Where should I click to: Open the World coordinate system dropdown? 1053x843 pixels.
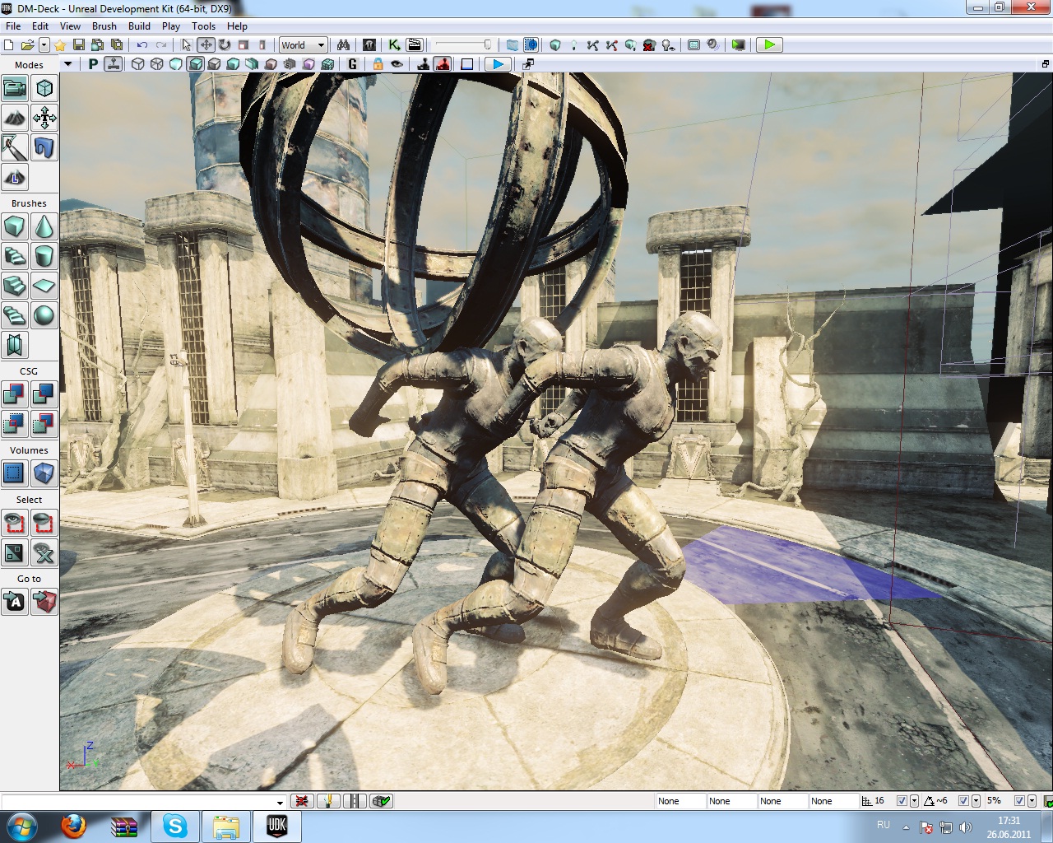coord(304,45)
